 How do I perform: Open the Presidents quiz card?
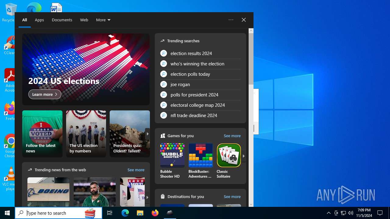(130, 134)
